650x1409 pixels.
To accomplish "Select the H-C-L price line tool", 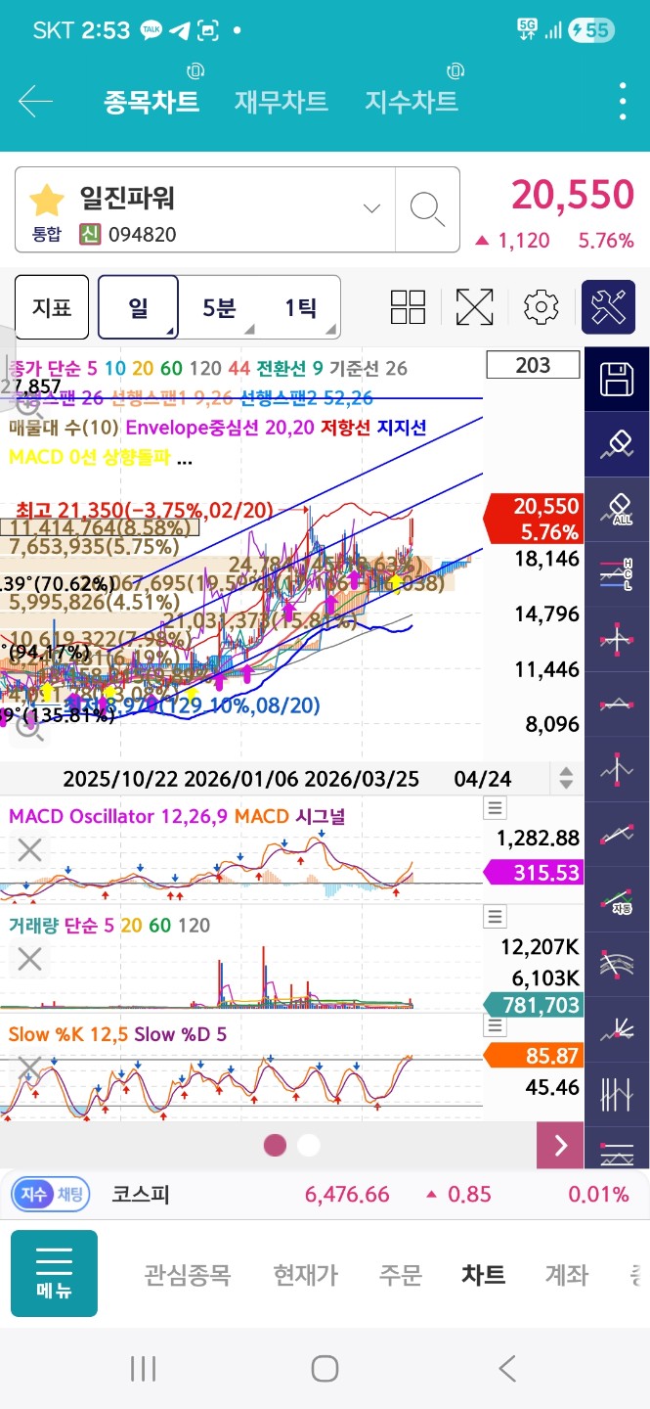I will [617, 572].
